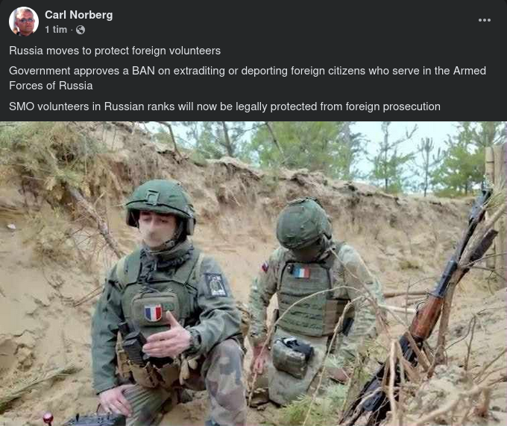Image resolution: width=507 pixels, height=426 pixels.
Task: Click the right soldier's camouflage helmet
Action: 303,223
